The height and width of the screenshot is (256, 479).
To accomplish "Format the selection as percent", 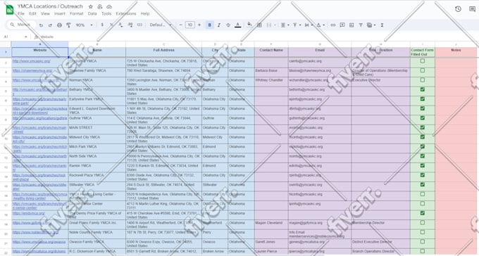I will (111, 25).
